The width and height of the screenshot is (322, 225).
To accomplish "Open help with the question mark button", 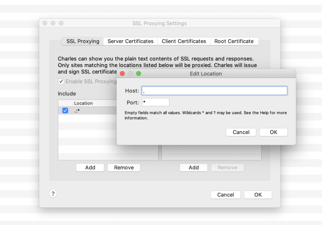I will pos(53,194).
